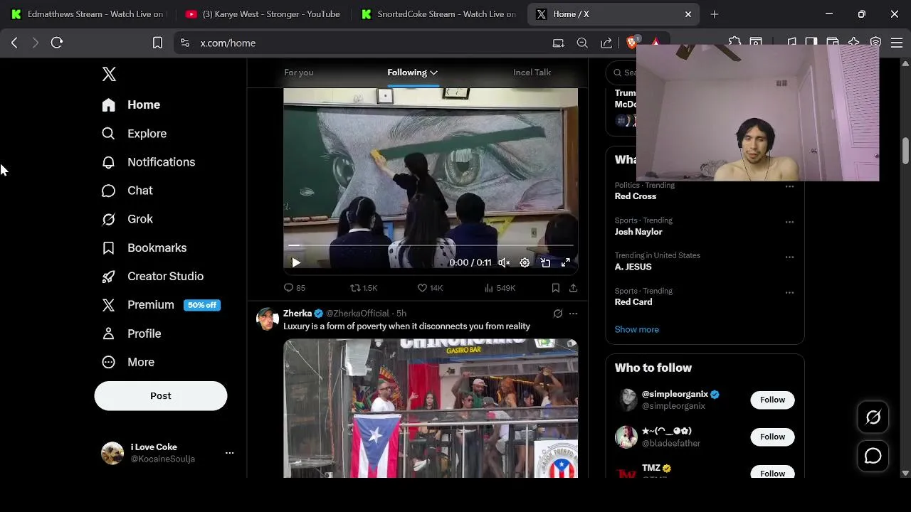Open options for A. JESUS trend
The width and height of the screenshot is (911, 512).
tap(789, 257)
